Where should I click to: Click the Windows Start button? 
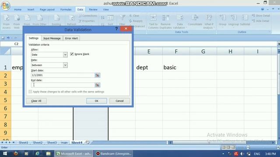5,154
